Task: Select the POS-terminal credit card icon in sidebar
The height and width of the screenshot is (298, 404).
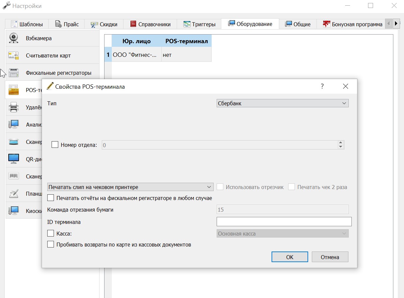Action: tap(14, 90)
